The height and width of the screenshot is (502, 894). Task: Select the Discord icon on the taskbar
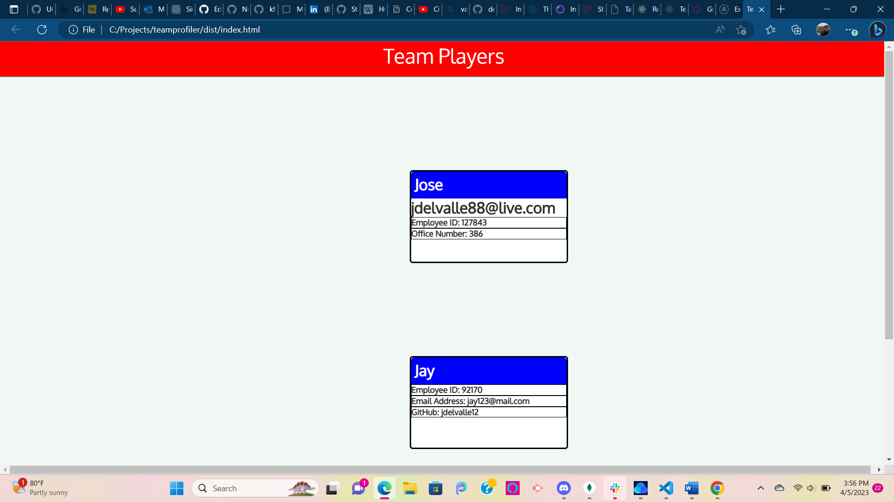pyautogui.click(x=563, y=488)
